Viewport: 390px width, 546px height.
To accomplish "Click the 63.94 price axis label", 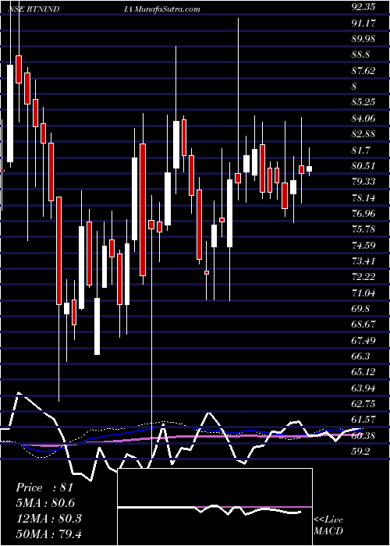I will pyautogui.click(x=365, y=388).
